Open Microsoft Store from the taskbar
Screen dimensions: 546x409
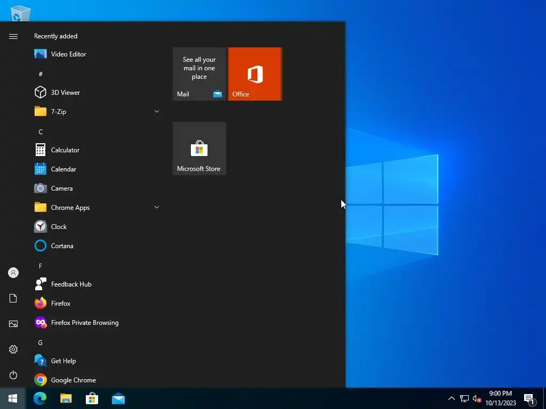[x=92, y=398]
